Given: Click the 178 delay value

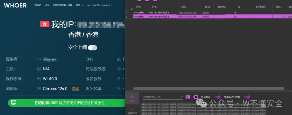Looking at the screenshot, I should tap(283, 12).
